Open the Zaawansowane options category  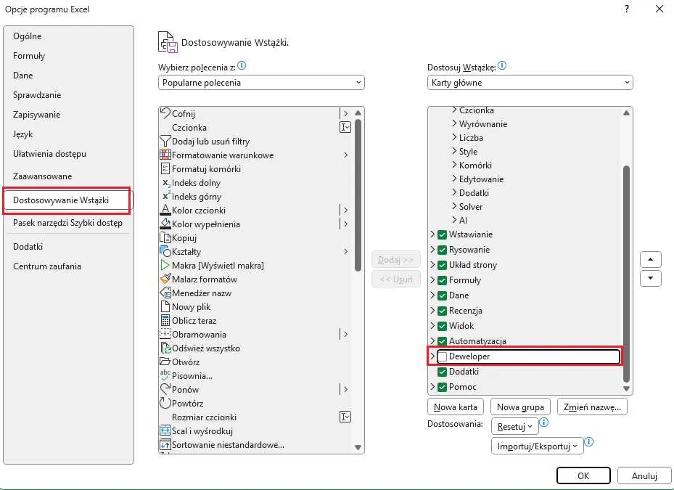pos(42,176)
